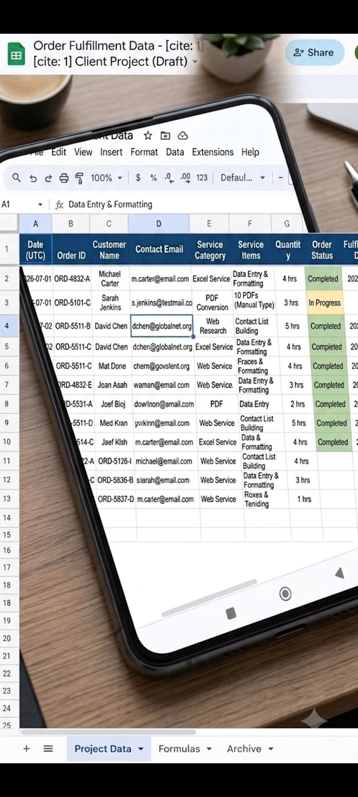The image size is (358, 797).
Task: Click decrease decimal places icon
Action: (168, 178)
